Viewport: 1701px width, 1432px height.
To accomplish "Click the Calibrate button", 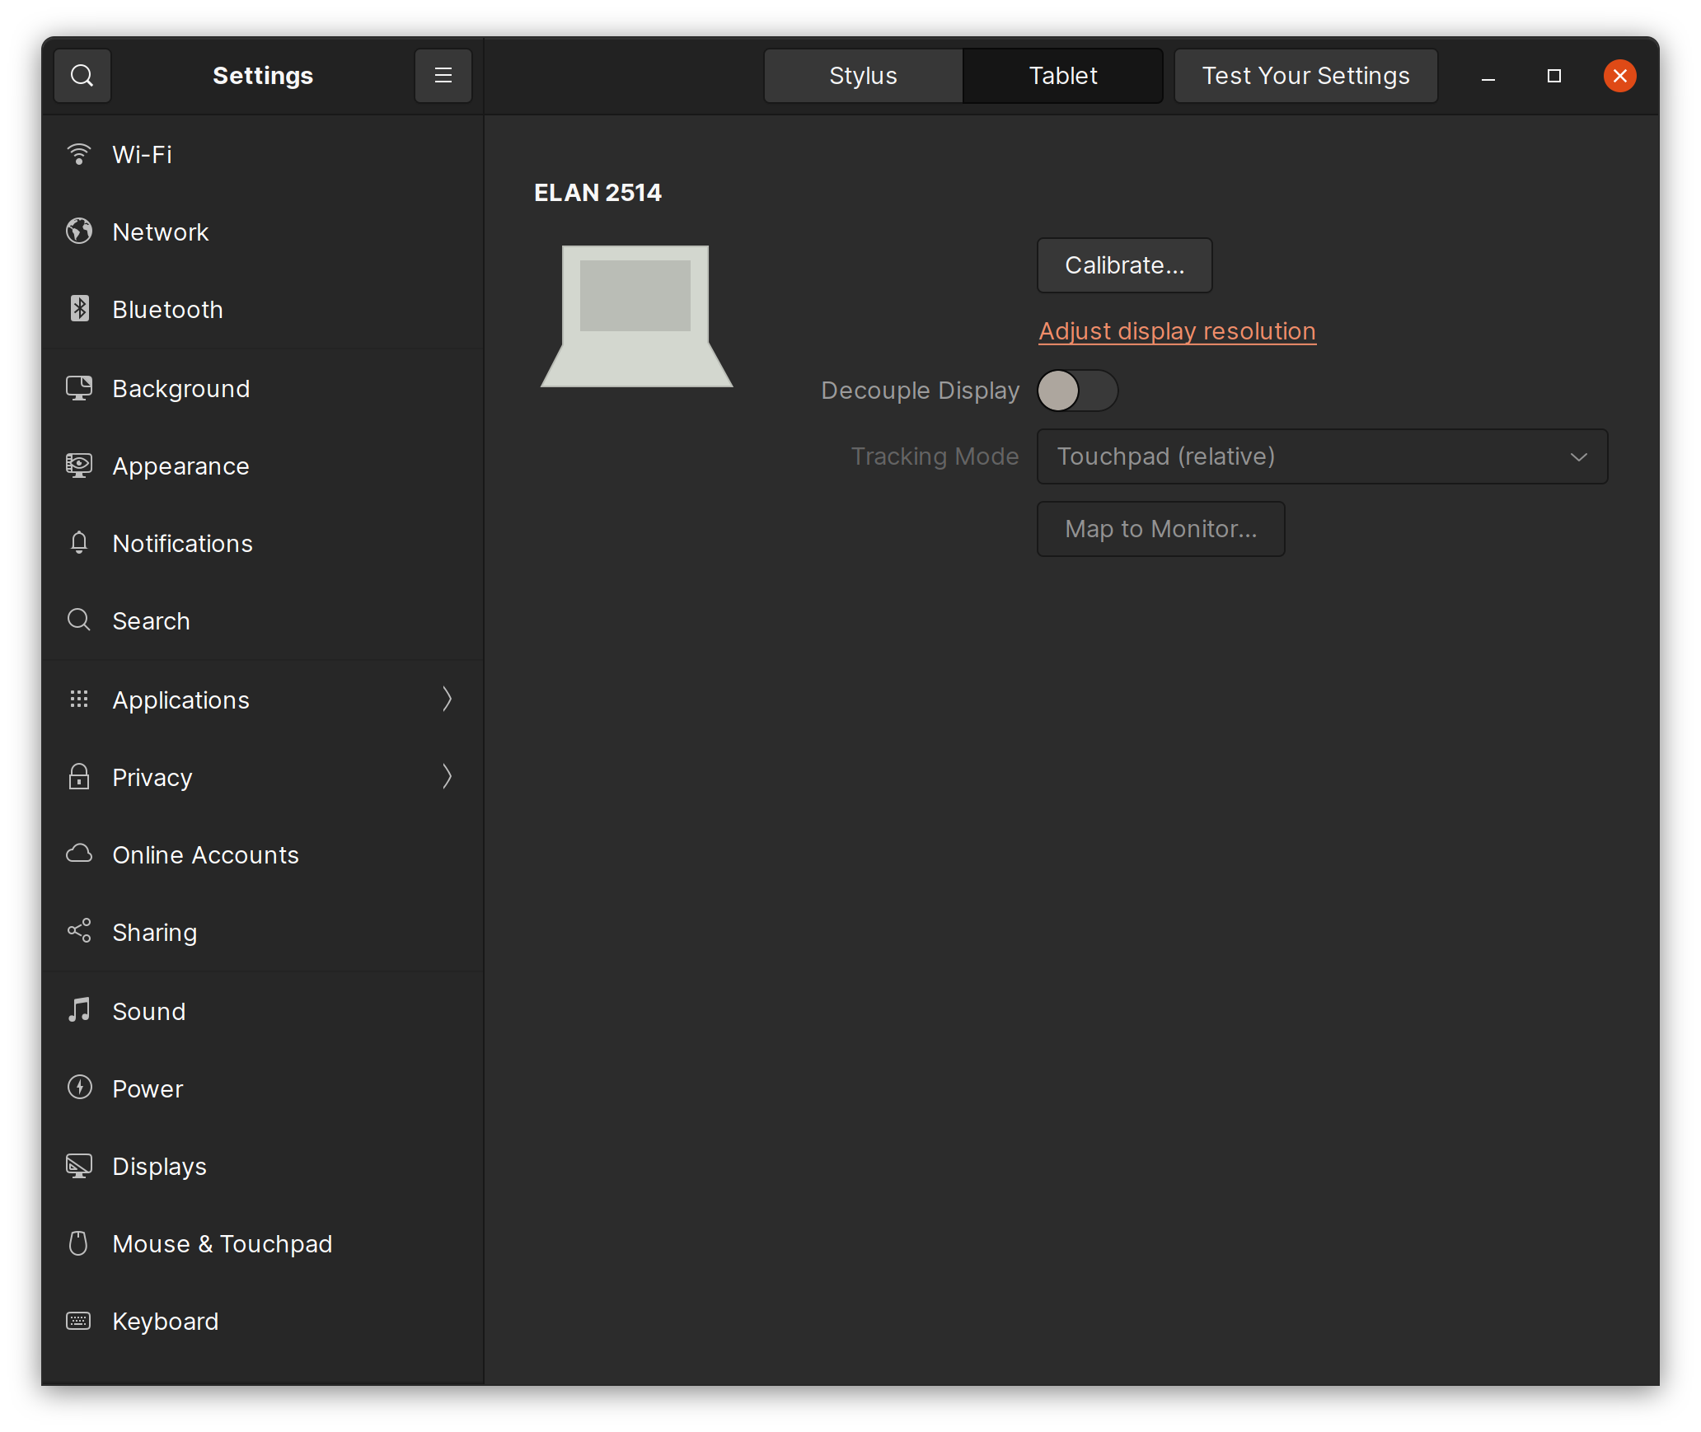I will [1124, 265].
